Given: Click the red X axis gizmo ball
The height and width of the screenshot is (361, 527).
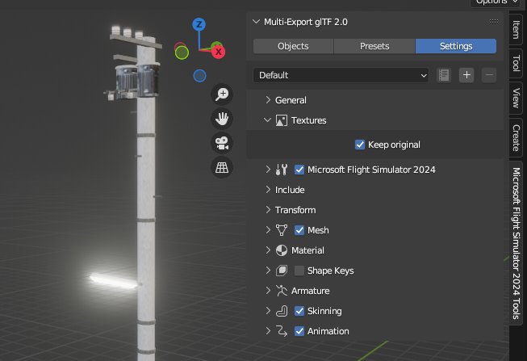Looking at the screenshot, I should 217,48.
